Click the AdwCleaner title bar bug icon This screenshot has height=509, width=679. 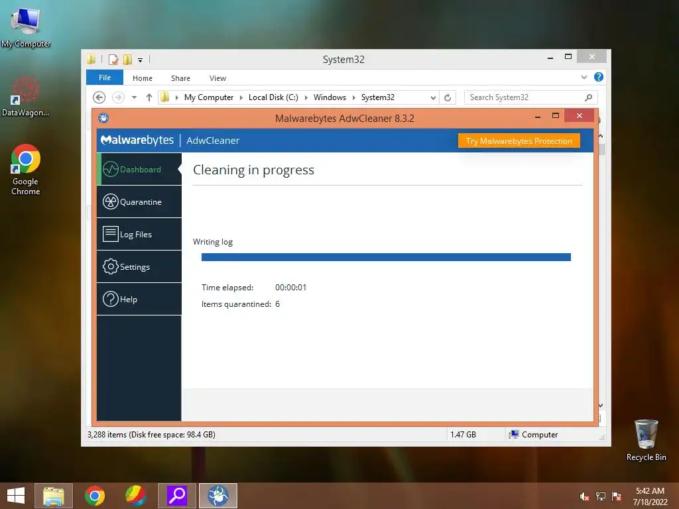(x=103, y=118)
